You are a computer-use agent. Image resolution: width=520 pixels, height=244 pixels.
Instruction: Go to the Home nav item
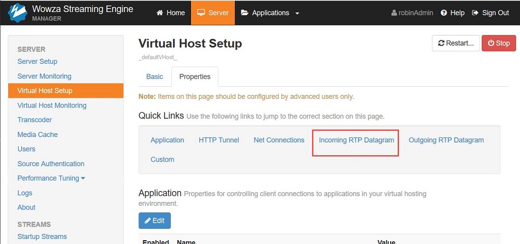tap(170, 13)
